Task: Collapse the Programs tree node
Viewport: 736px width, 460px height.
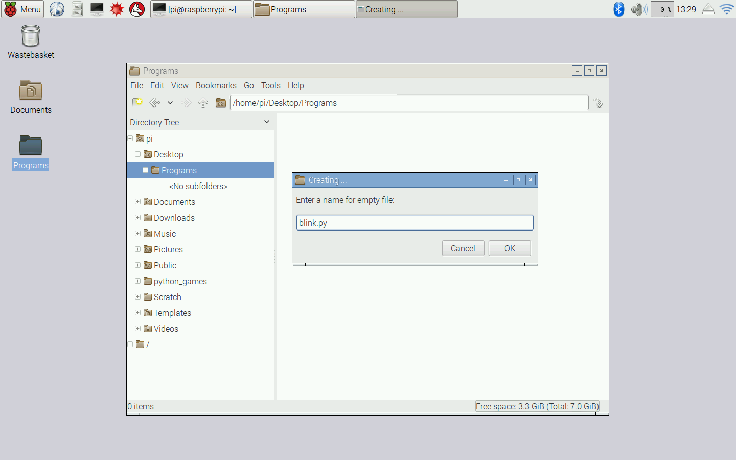Action: (x=145, y=170)
